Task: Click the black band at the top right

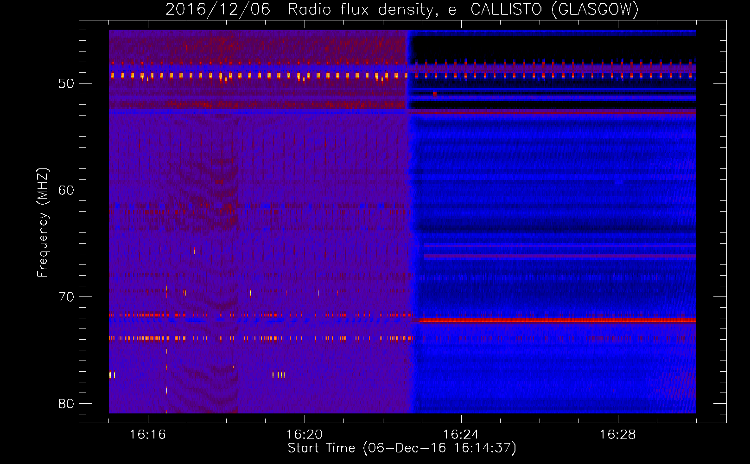Action: (x=554, y=47)
